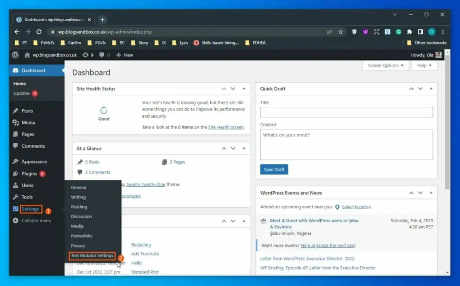Toggle the Site Health Status panel triangle
This screenshot has height=286, width=460.
coord(244,88)
